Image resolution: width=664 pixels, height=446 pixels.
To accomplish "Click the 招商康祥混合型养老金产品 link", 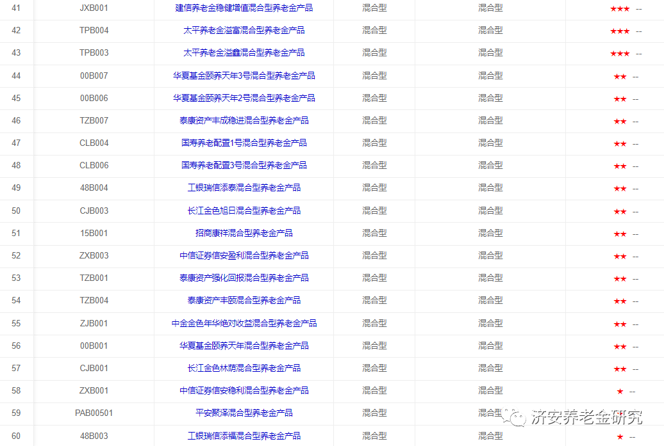I will 244,233.
